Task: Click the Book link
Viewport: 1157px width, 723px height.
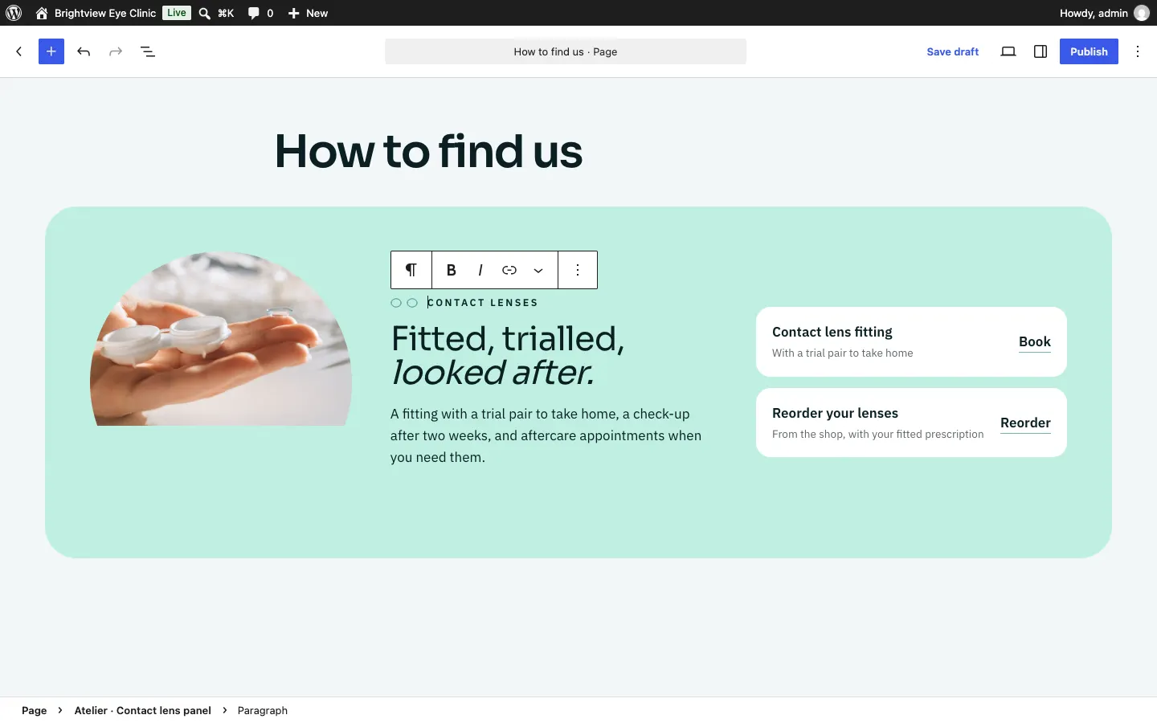Action: (x=1035, y=341)
